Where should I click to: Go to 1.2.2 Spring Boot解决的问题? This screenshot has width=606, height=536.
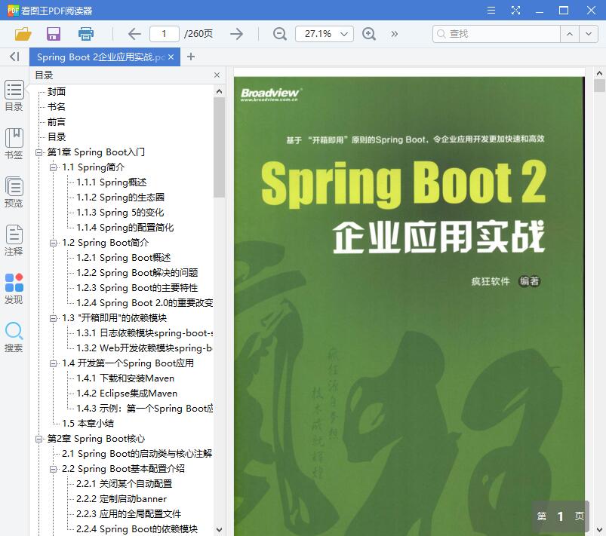137,273
